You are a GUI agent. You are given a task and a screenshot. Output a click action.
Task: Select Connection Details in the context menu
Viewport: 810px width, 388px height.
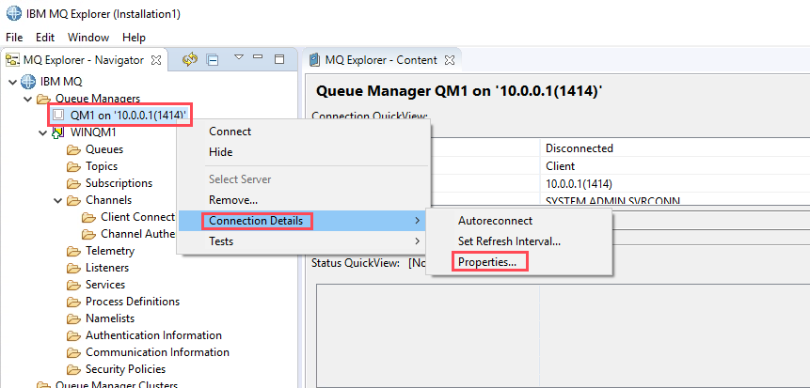click(256, 221)
